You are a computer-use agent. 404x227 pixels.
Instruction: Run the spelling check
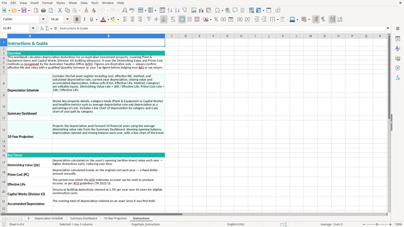tap(132, 10)
